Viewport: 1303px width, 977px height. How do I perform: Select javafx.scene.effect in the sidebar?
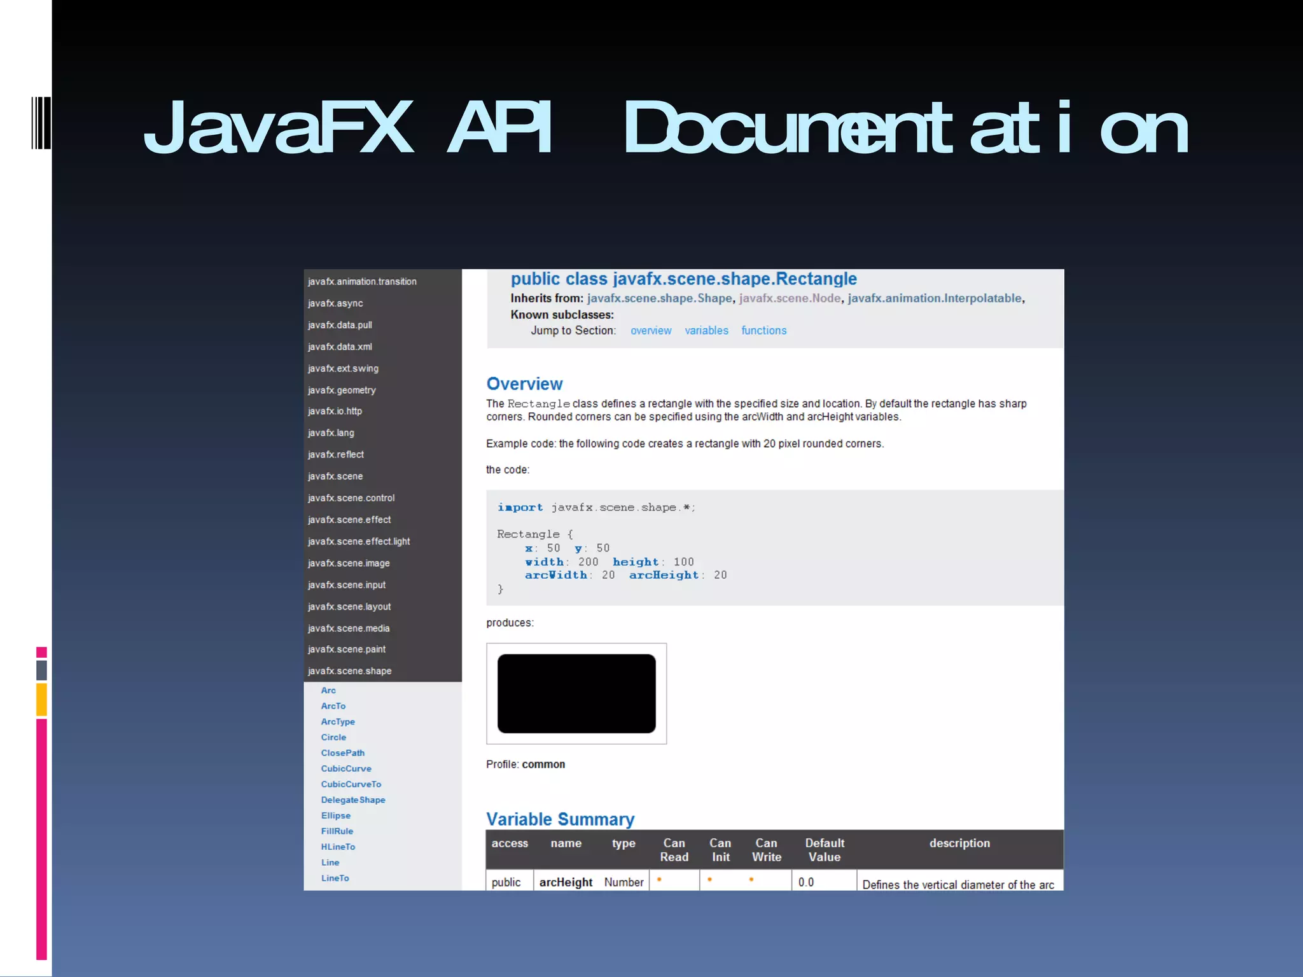[x=349, y=520]
